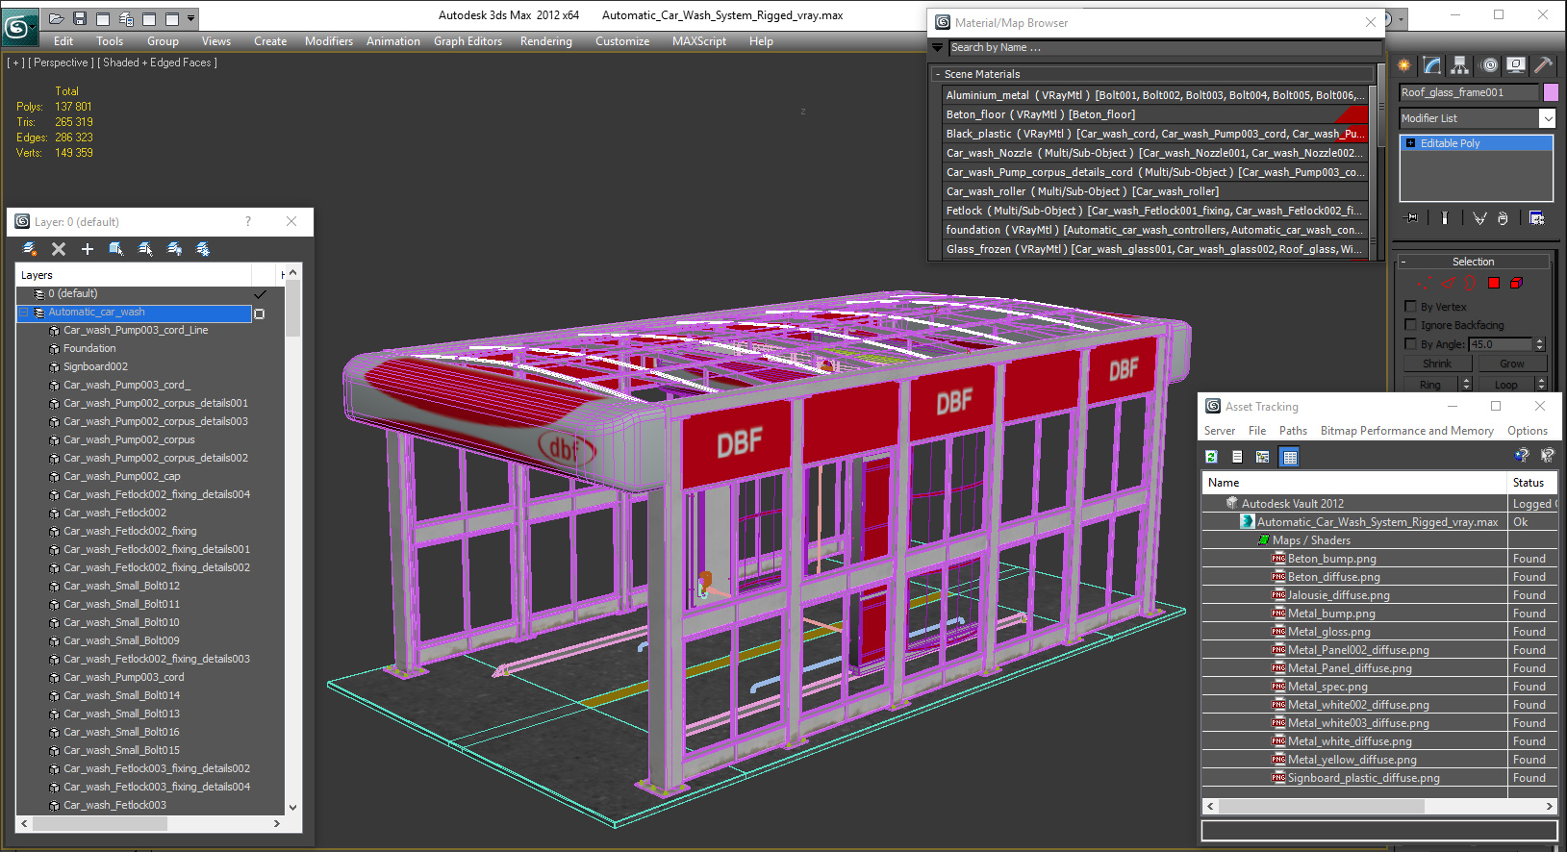Image resolution: width=1567 pixels, height=852 pixels.
Task: Open the 3ds Max application menu logo
Action: pos(19,26)
